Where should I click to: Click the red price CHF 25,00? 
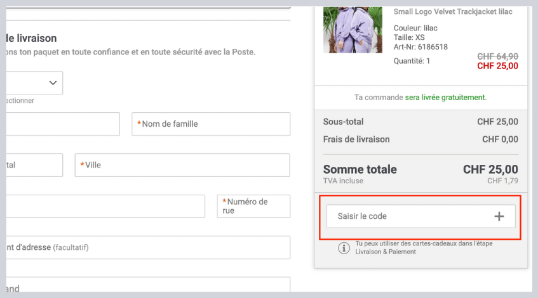(497, 66)
